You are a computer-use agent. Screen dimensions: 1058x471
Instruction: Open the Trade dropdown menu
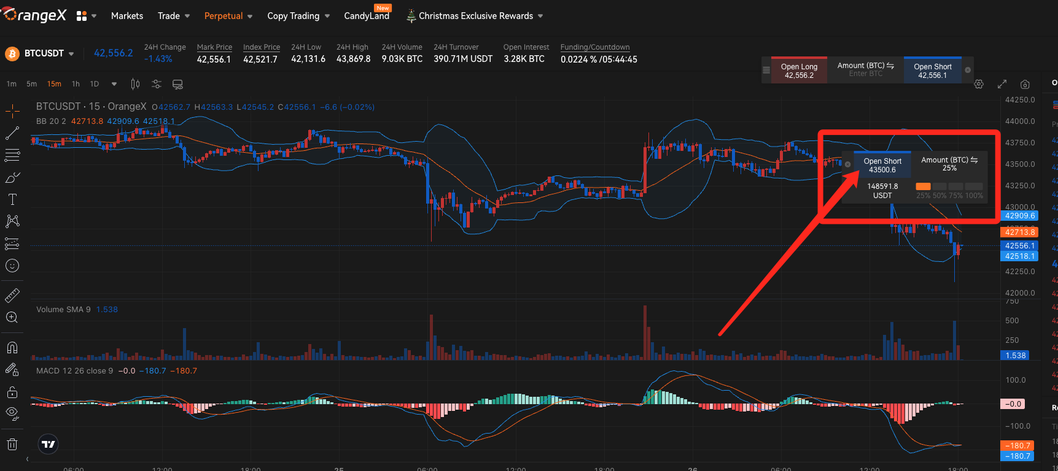click(x=173, y=16)
